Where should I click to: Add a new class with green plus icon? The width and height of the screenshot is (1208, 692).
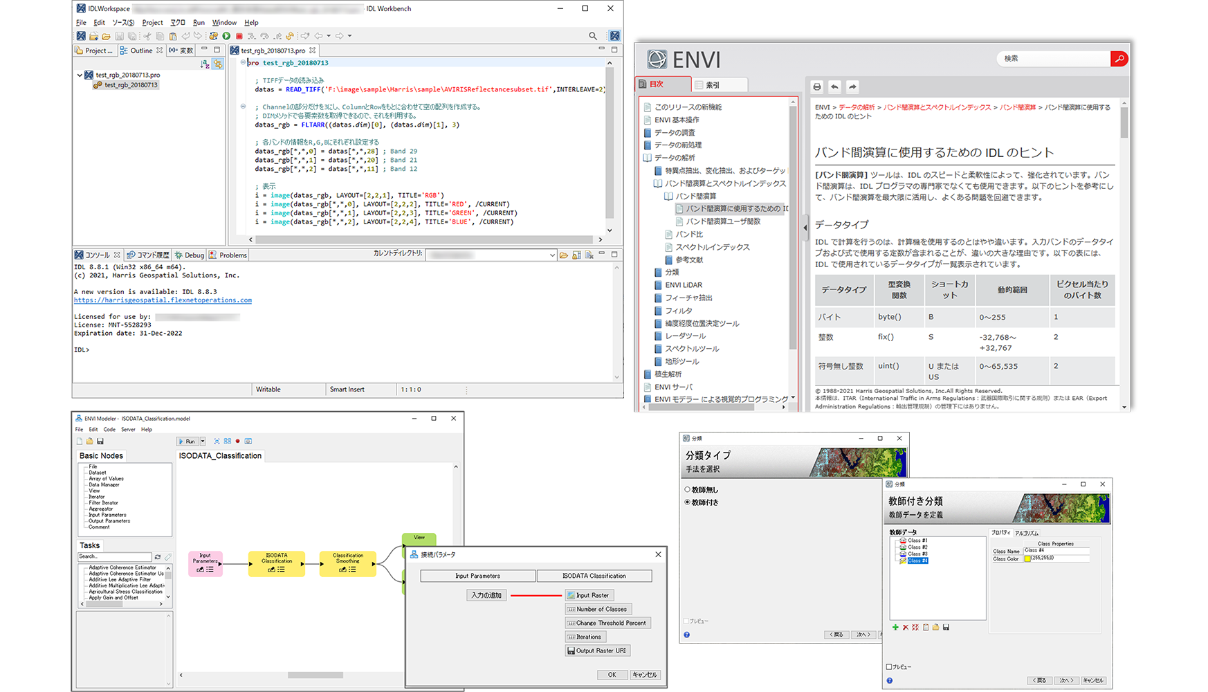coord(895,627)
